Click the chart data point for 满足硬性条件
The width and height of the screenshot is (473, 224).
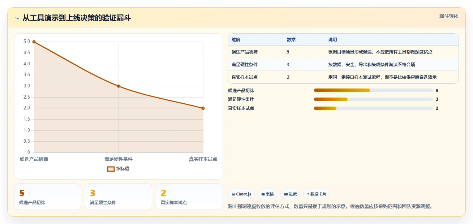pyautogui.click(x=119, y=86)
